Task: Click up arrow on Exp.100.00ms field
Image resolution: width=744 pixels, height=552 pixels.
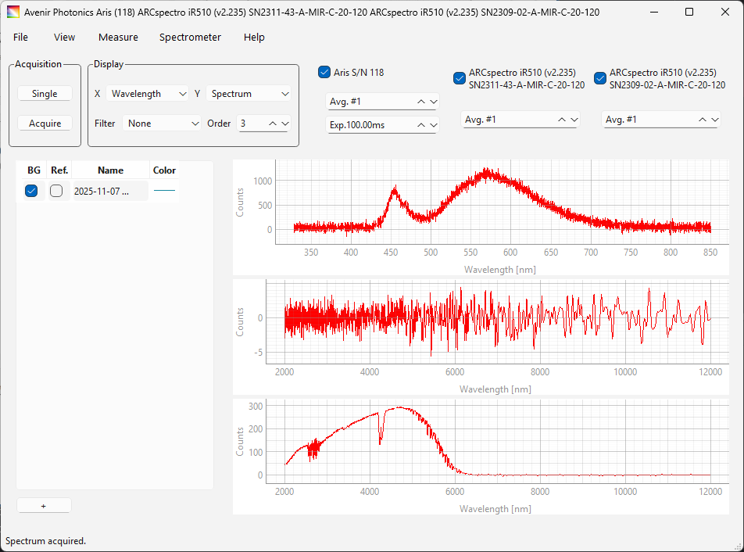Action: click(421, 125)
